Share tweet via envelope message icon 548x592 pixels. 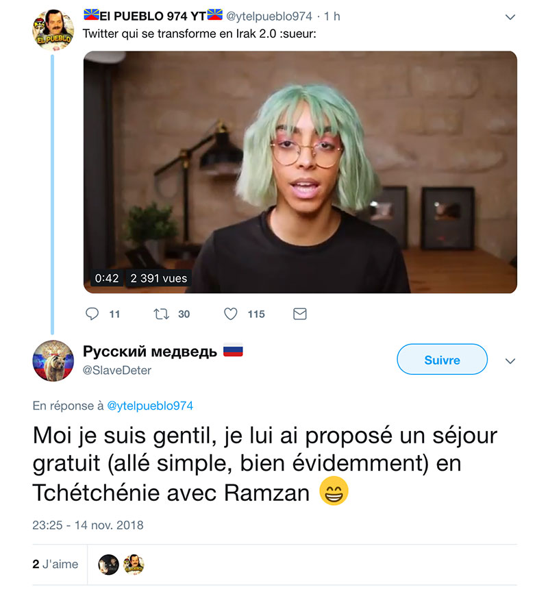[299, 314]
